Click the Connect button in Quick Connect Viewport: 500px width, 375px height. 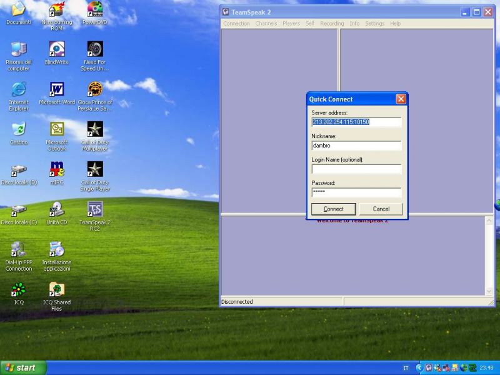click(x=334, y=209)
